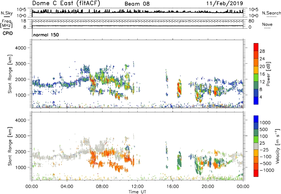The image size is (281, 194).
Task: Click the "Slant Range [km]" label of power panel
Action: 10,74
